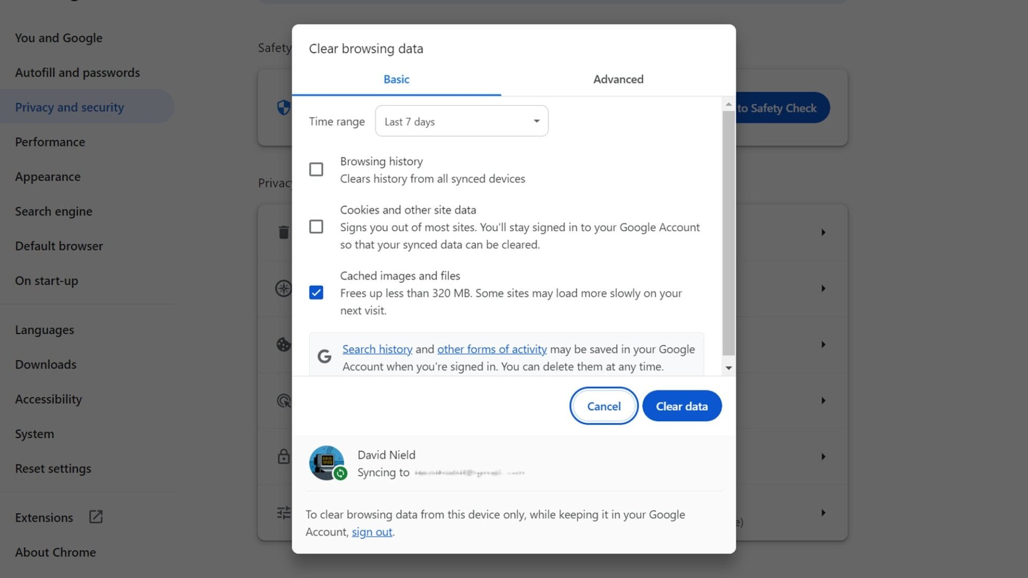Switch to the Advanced tab
Screen dimensions: 1028x578
(618, 79)
